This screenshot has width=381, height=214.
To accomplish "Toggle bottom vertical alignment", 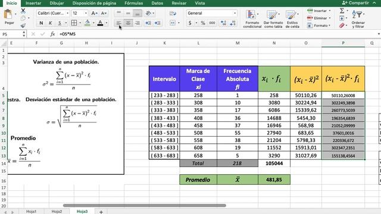I will coord(138,13).
